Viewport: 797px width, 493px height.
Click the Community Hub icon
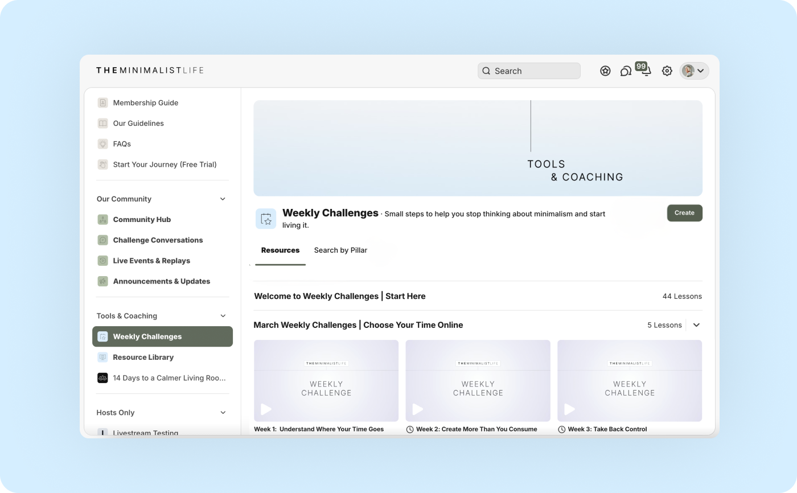pyautogui.click(x=102, y=219)
